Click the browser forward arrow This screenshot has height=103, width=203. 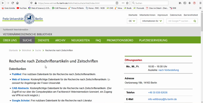click(8, 3)
